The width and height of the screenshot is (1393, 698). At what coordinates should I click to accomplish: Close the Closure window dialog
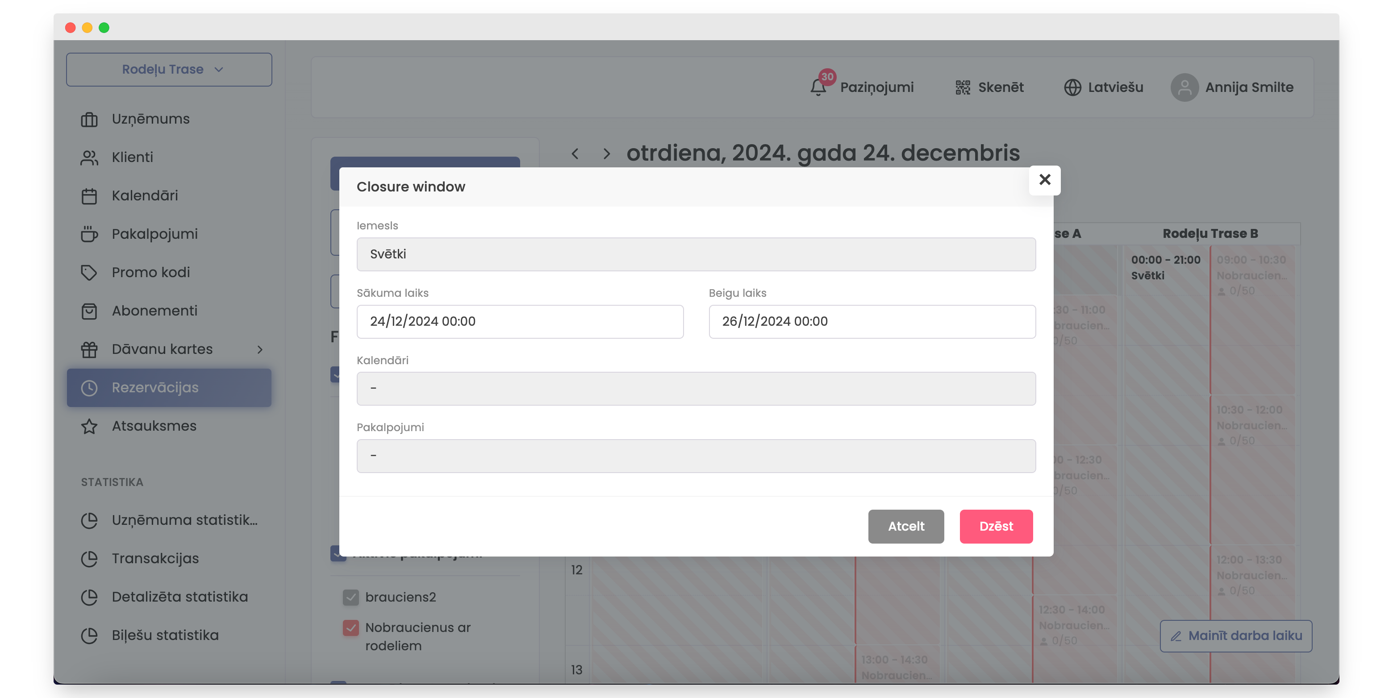point(1044,179)
